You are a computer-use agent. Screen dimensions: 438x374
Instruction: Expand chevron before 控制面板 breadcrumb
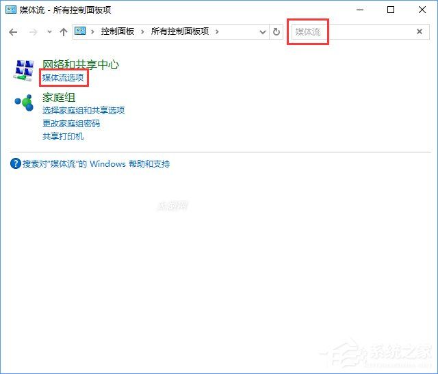pos(92,32)
